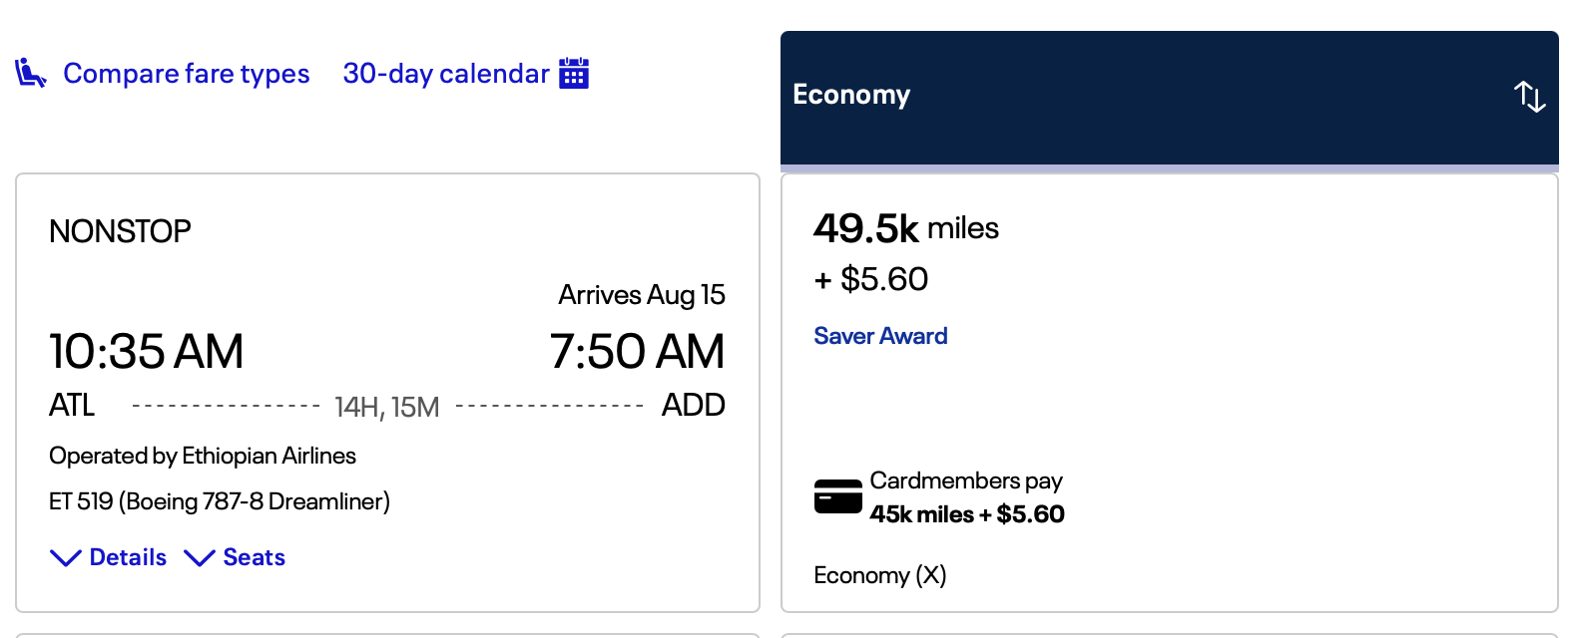Click the seat comparison icon before Compare fare types

pos(29,72)
